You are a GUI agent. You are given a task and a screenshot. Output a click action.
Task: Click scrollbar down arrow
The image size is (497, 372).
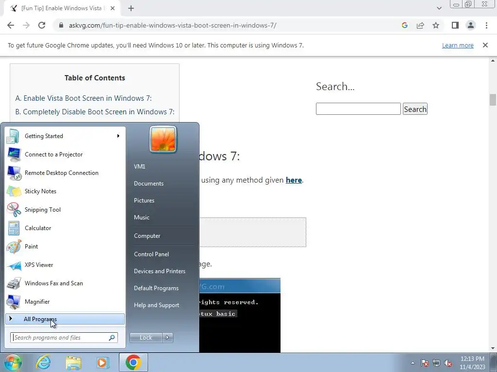tap(493, 348)
